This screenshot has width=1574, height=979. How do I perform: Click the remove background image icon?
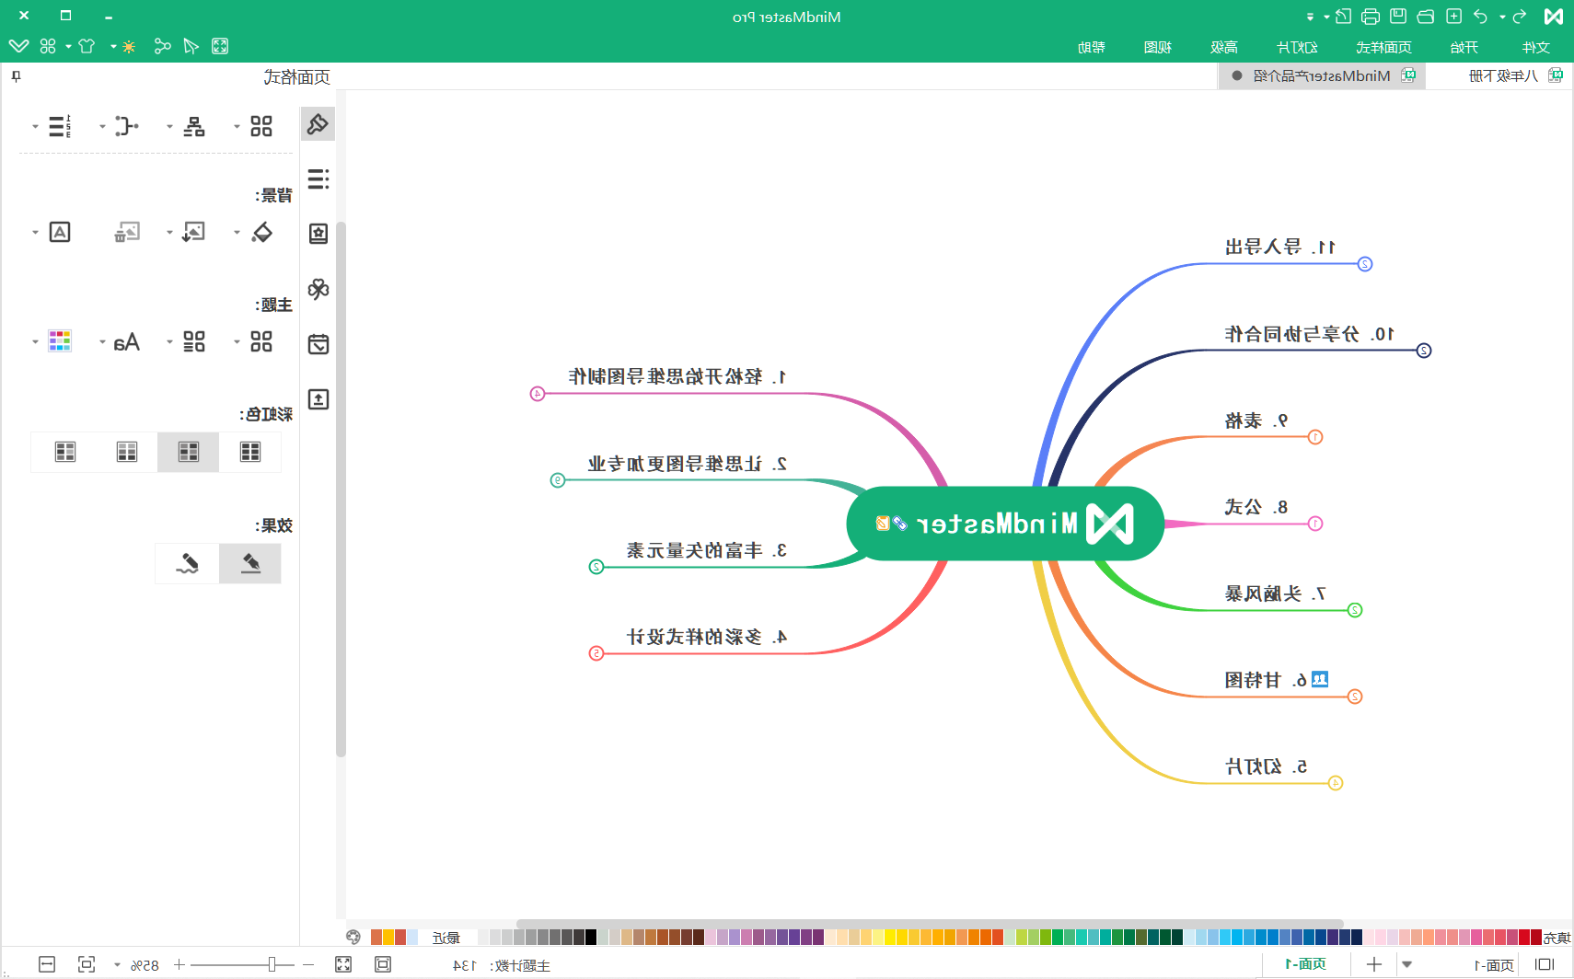[127, 232]
